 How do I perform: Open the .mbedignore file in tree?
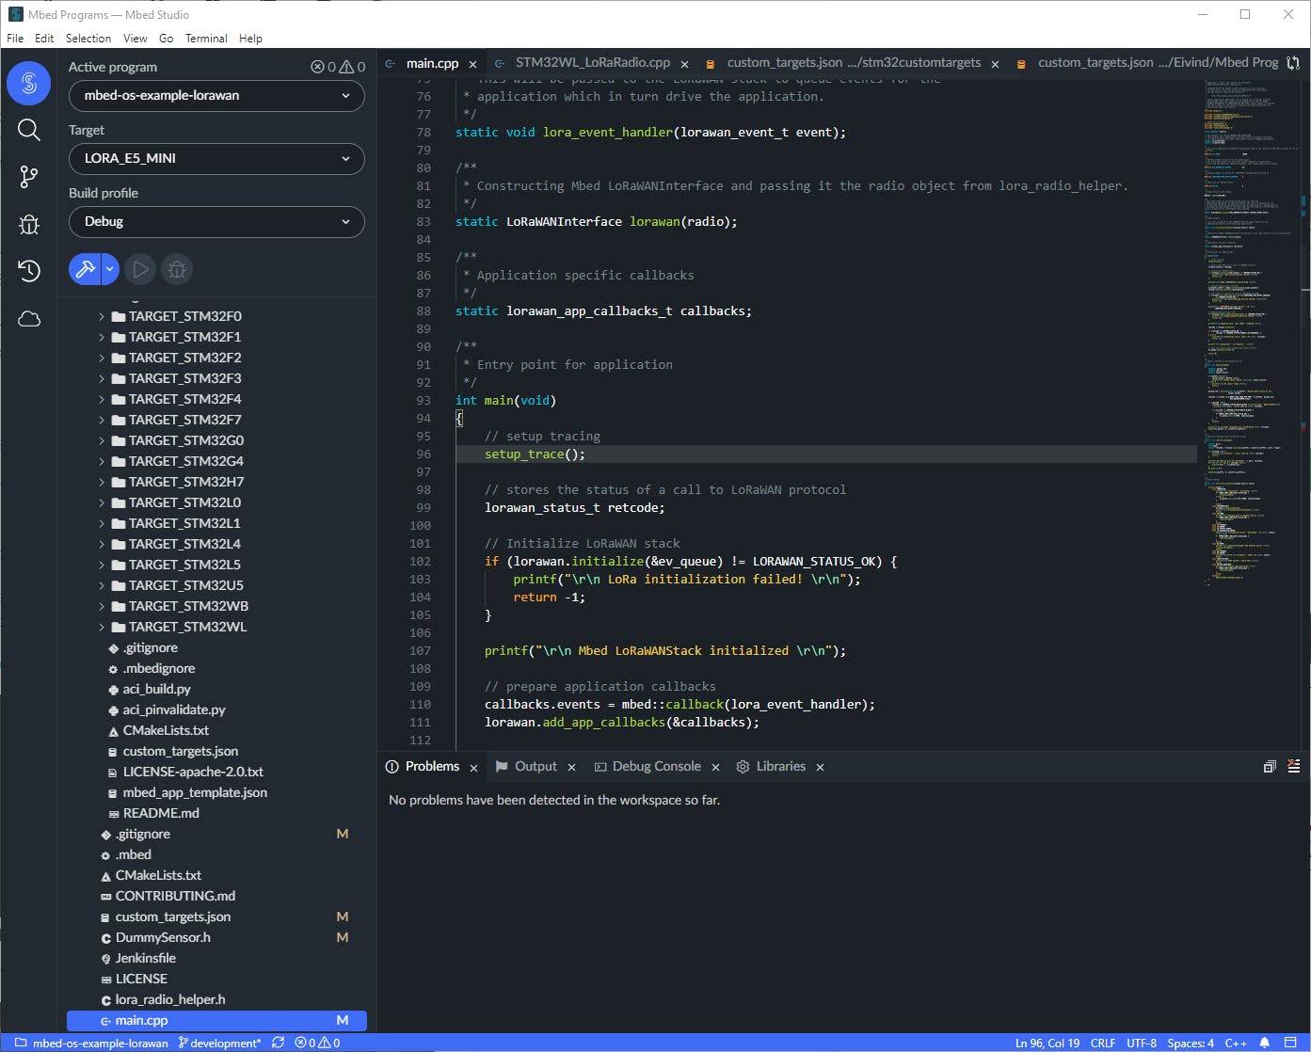[x=158, y=668]
